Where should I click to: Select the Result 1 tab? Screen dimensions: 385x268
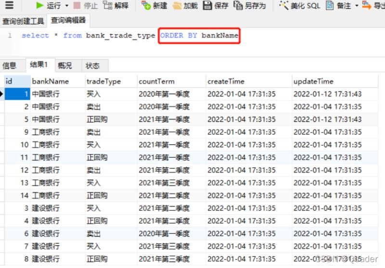point(40,65)
